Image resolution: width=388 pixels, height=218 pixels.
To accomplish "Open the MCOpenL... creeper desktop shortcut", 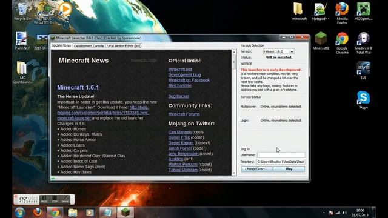I will click(x=363, y=11).
